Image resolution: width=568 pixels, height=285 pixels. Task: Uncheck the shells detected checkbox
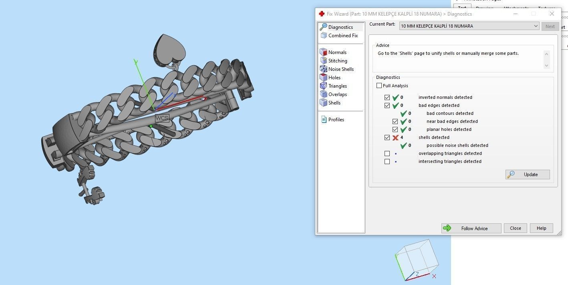coord(387,138)
